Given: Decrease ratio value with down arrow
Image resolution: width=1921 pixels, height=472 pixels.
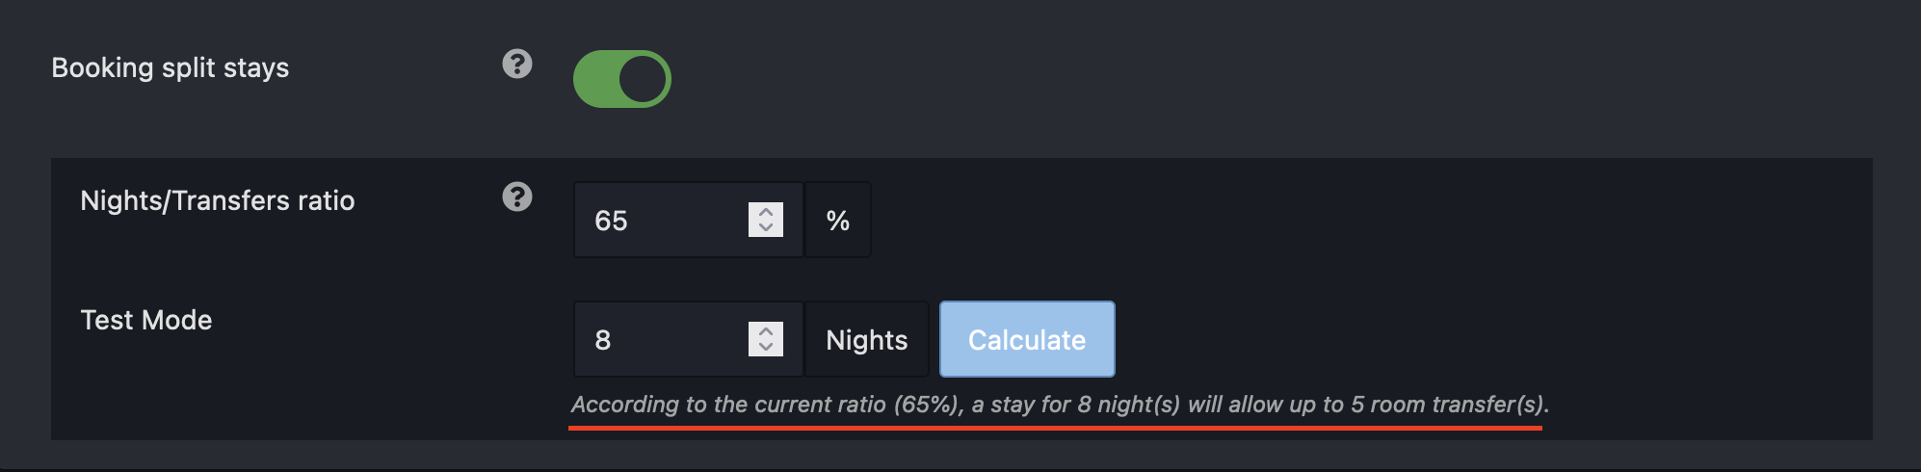Looking at the screenshot, I should (x=766, y=228).
